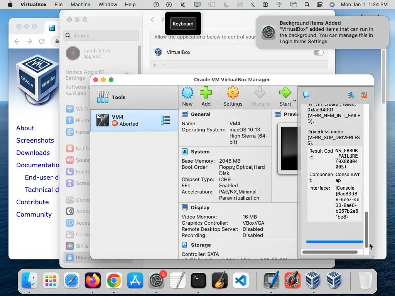Viewport: 395px width, 296px height.
Task: Open the Display section header
Action: pyautogui.click(x=200, y=207)
